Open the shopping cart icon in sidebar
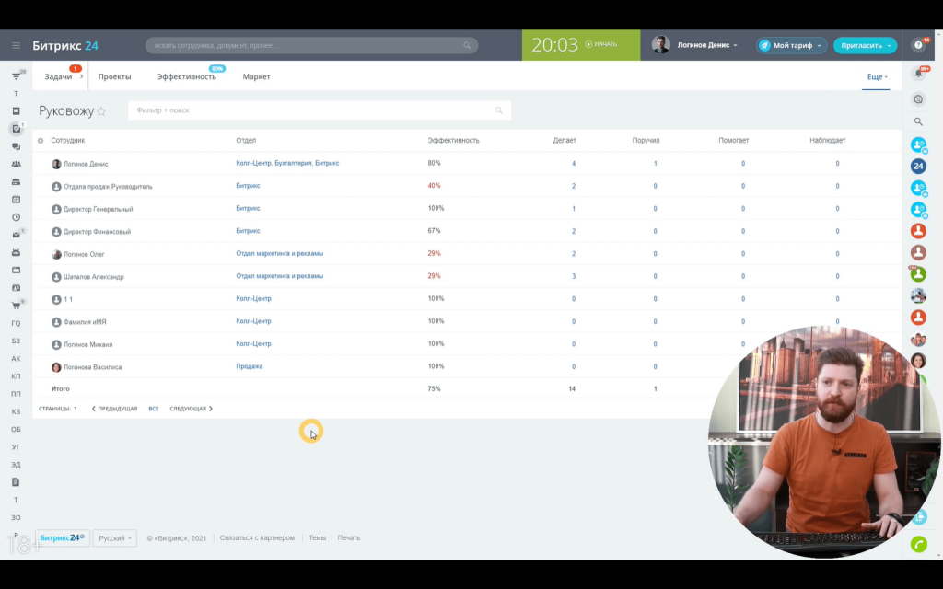Screen dimensions: 943x589 click(17, 306)
